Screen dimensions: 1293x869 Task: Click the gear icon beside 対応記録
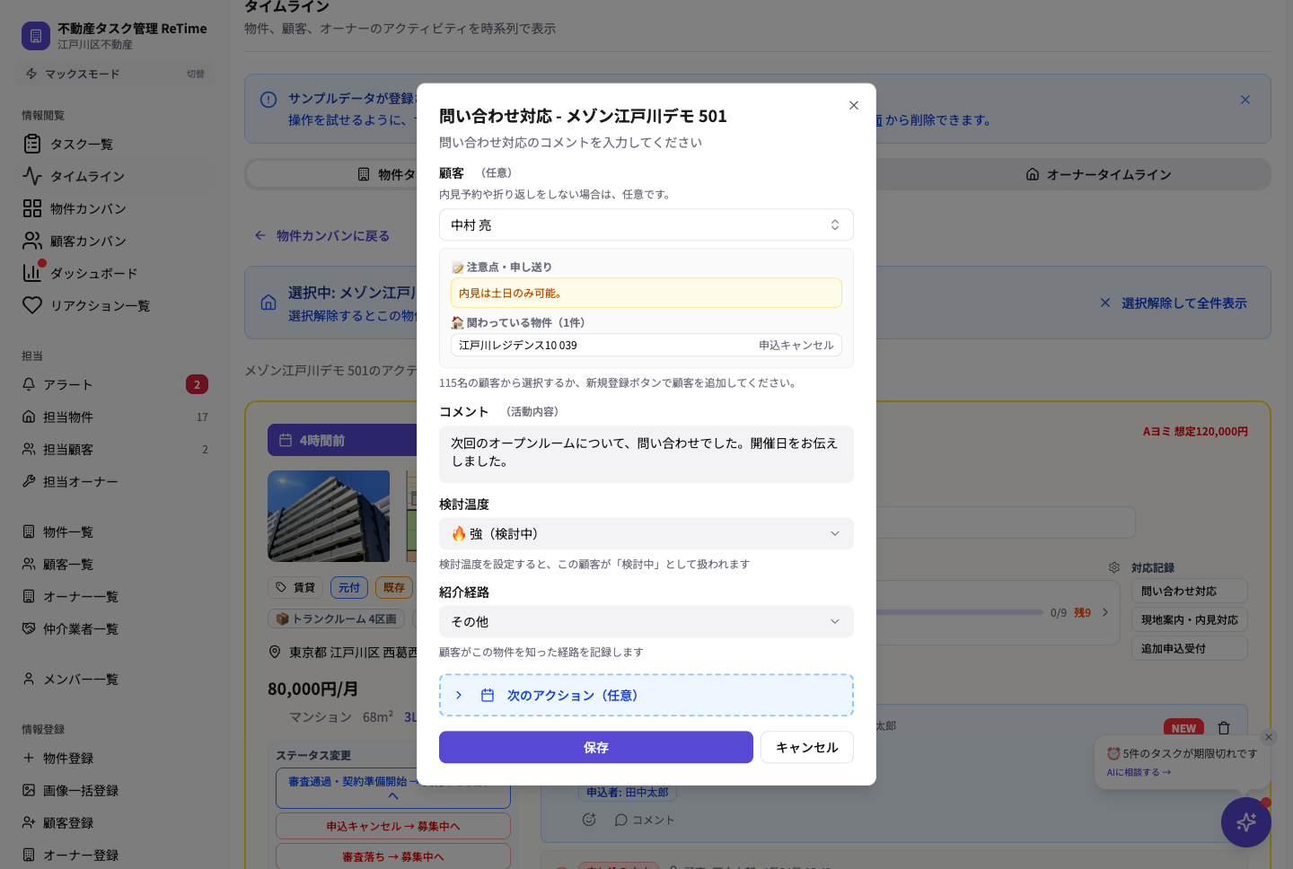(x=1114, y=568)
